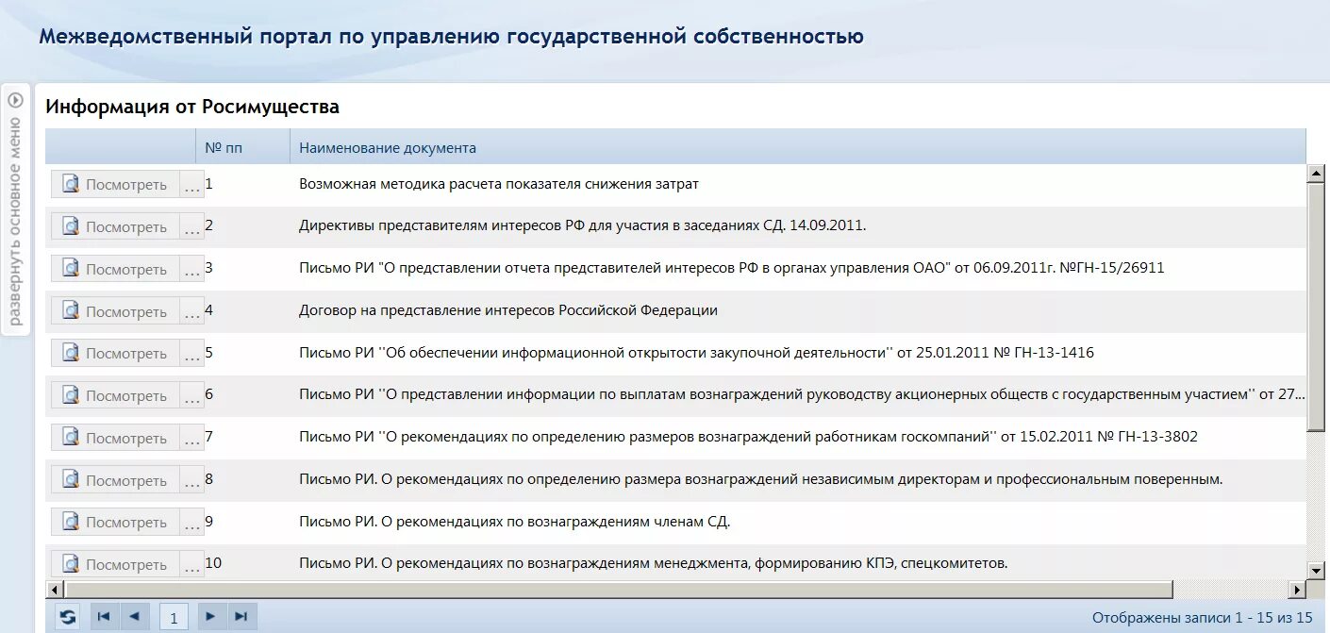The image size is (1330, 633).
Task: Click the horizontal scrollbar left arrow
Action: [x=53, y=590]
